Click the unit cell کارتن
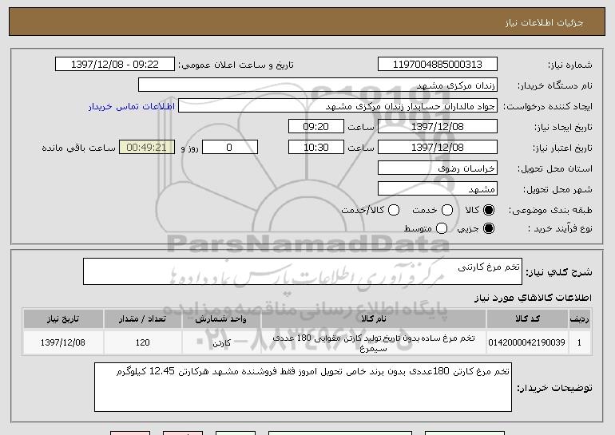This screenshot has height=435, width=615. pyautogui.click(x=221, y=342)
